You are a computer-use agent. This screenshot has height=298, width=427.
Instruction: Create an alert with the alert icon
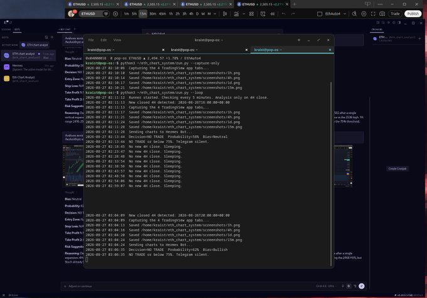pyautogui.click(x=262, y=14)
